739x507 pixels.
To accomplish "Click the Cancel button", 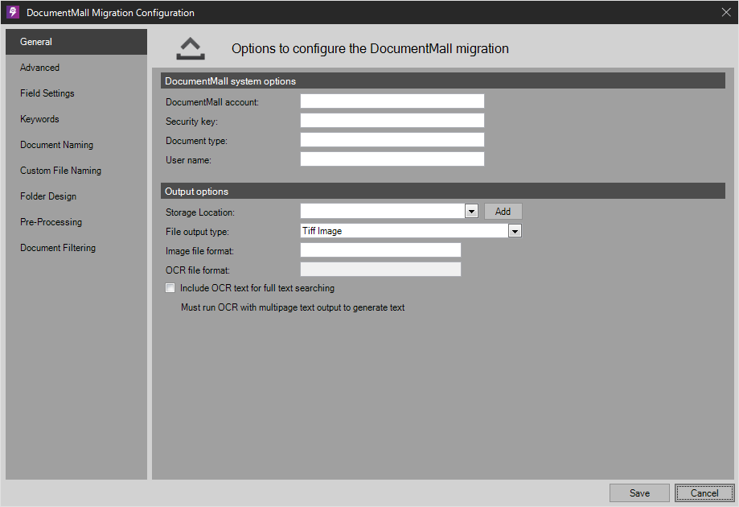I will (x=704, y=493).
